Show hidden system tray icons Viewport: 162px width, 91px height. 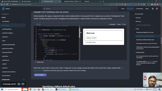145,89
